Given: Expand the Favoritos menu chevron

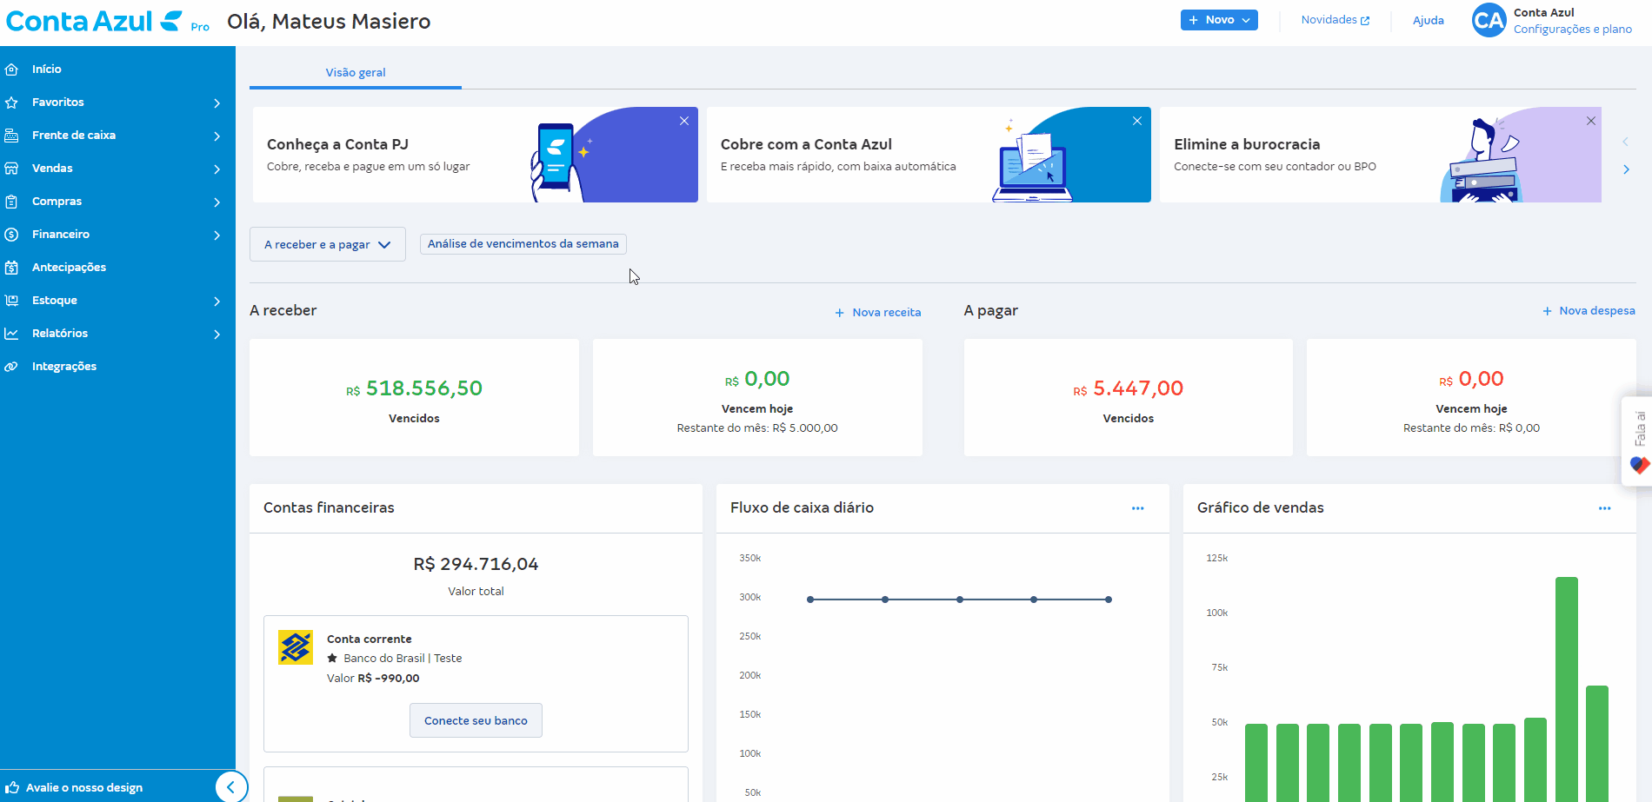Looking at the screenshot, I should click(x=216, y=103).
